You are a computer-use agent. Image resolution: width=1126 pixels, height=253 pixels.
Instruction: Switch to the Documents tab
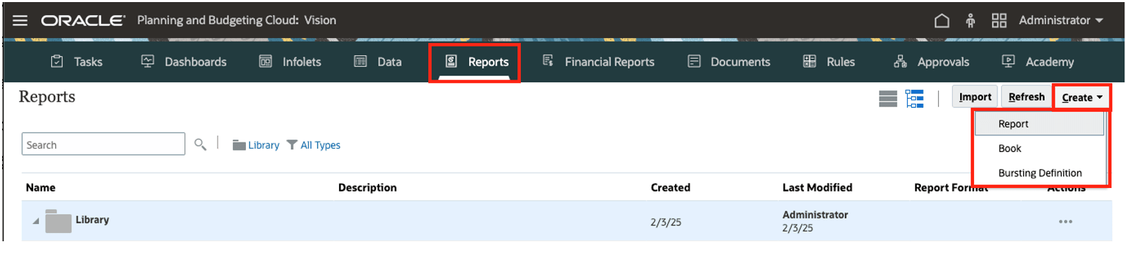pos(729,62)
